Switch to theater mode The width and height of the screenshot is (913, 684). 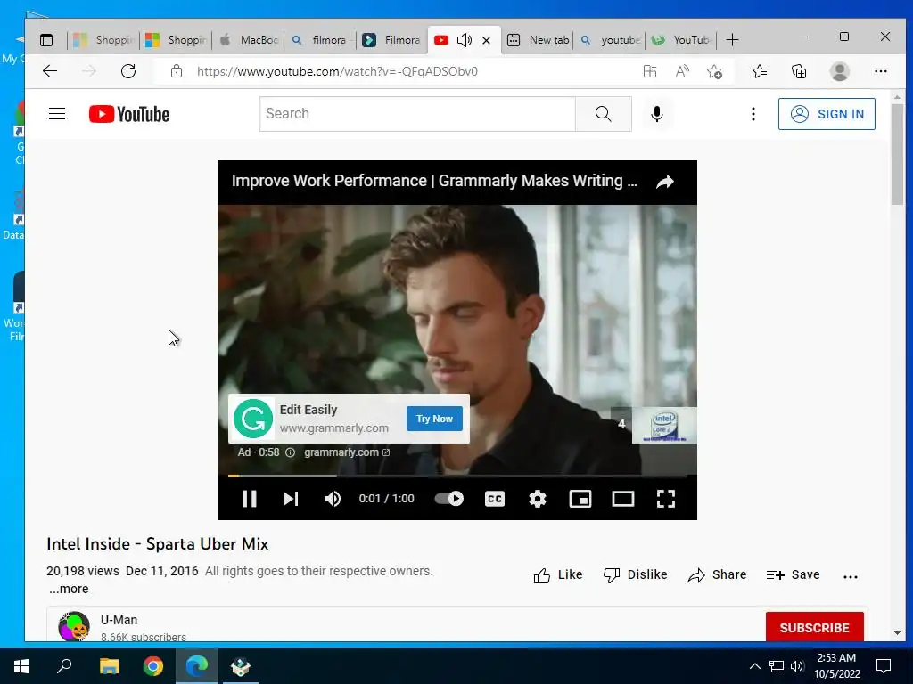point(623,499)
